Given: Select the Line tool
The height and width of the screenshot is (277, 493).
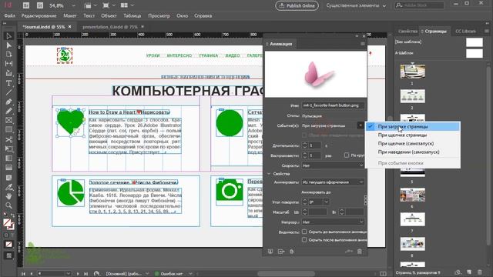Looking at the screenshot, I should (x=8, y=92).
